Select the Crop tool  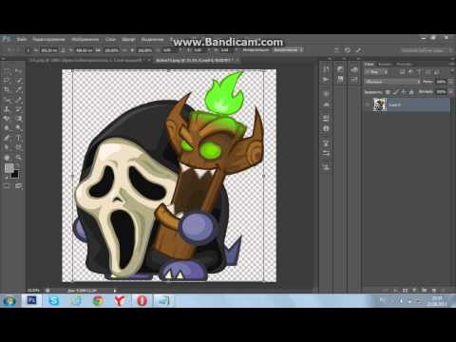(8, 90)
